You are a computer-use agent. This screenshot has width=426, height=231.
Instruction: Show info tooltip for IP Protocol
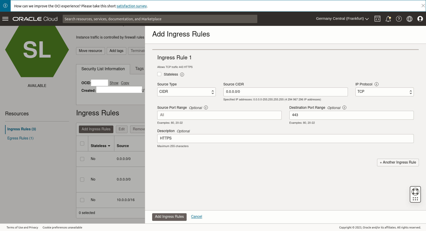click(x=377, y=84)
